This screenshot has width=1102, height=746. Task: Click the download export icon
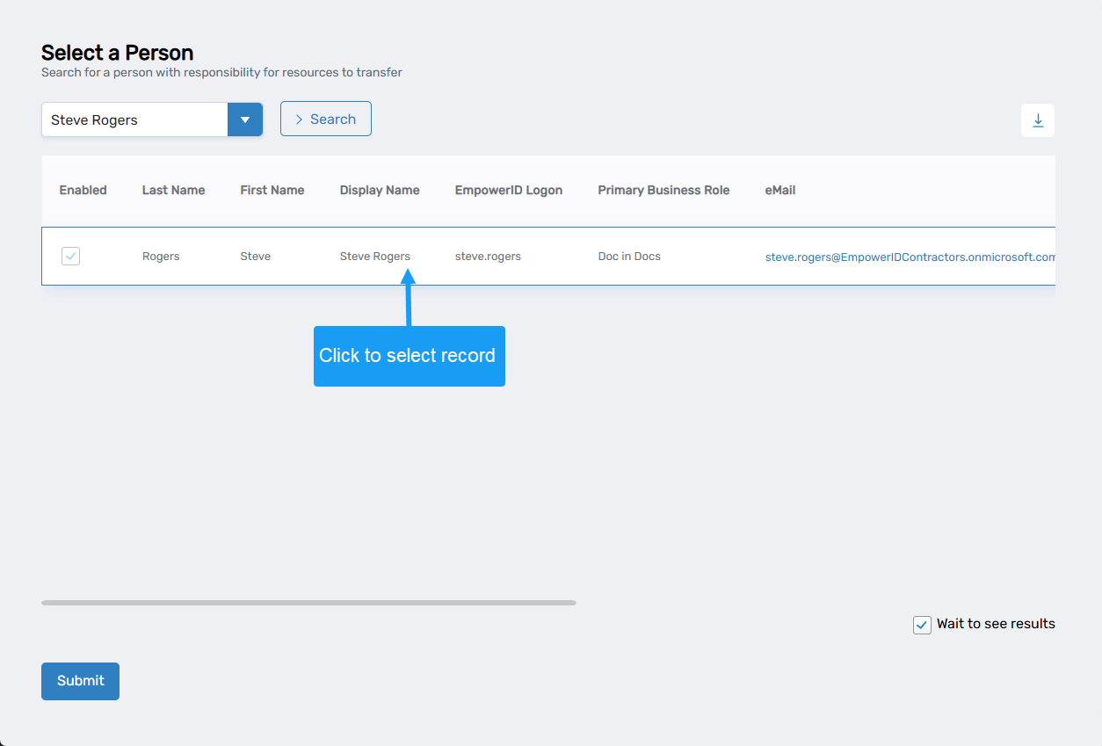[x=1037, y=120]
